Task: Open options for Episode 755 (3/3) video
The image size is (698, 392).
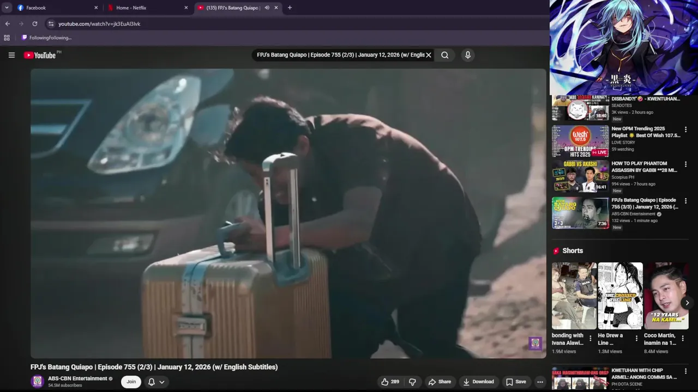Action: 685,201
